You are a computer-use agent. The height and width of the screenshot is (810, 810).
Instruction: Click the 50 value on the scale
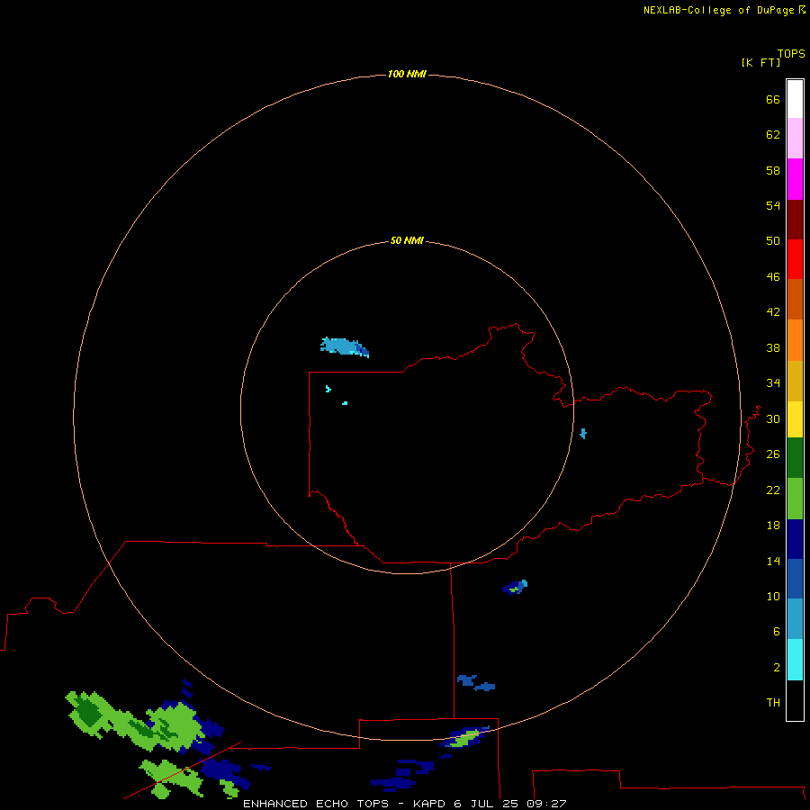tap(773, 241)
